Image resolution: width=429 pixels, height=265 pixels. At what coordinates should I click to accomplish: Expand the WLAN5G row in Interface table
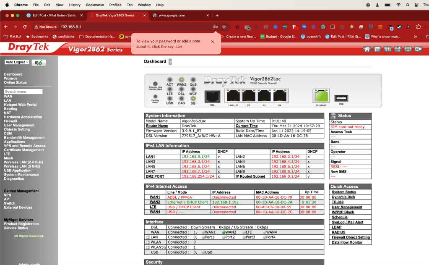148,247
